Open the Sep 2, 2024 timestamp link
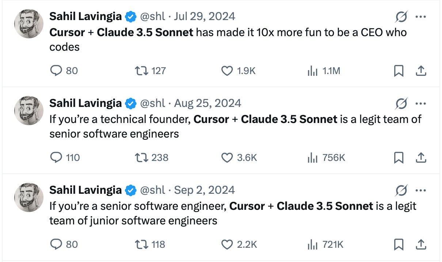The height and width of the screenshot is (262, 442). point(204,190)
